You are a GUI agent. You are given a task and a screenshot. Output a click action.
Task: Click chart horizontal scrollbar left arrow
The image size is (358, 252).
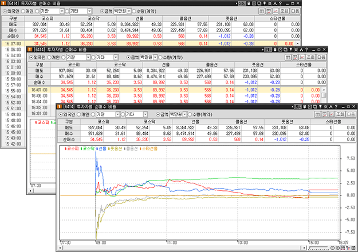coord(60,248)
